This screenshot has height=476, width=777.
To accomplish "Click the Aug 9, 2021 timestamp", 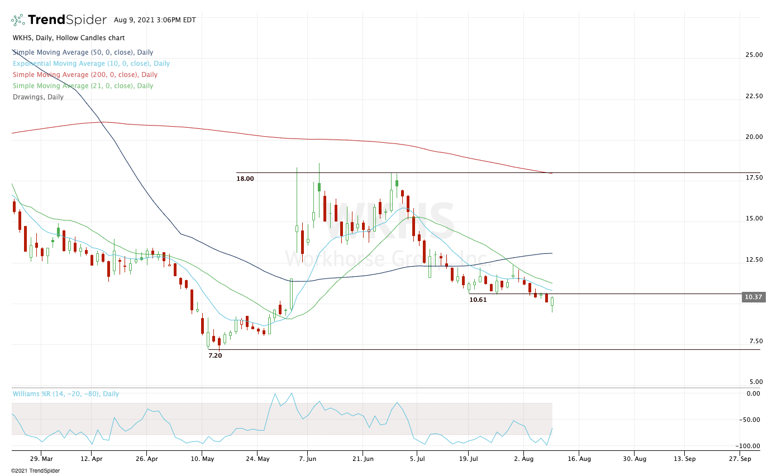I will click(x=155, y=20).
